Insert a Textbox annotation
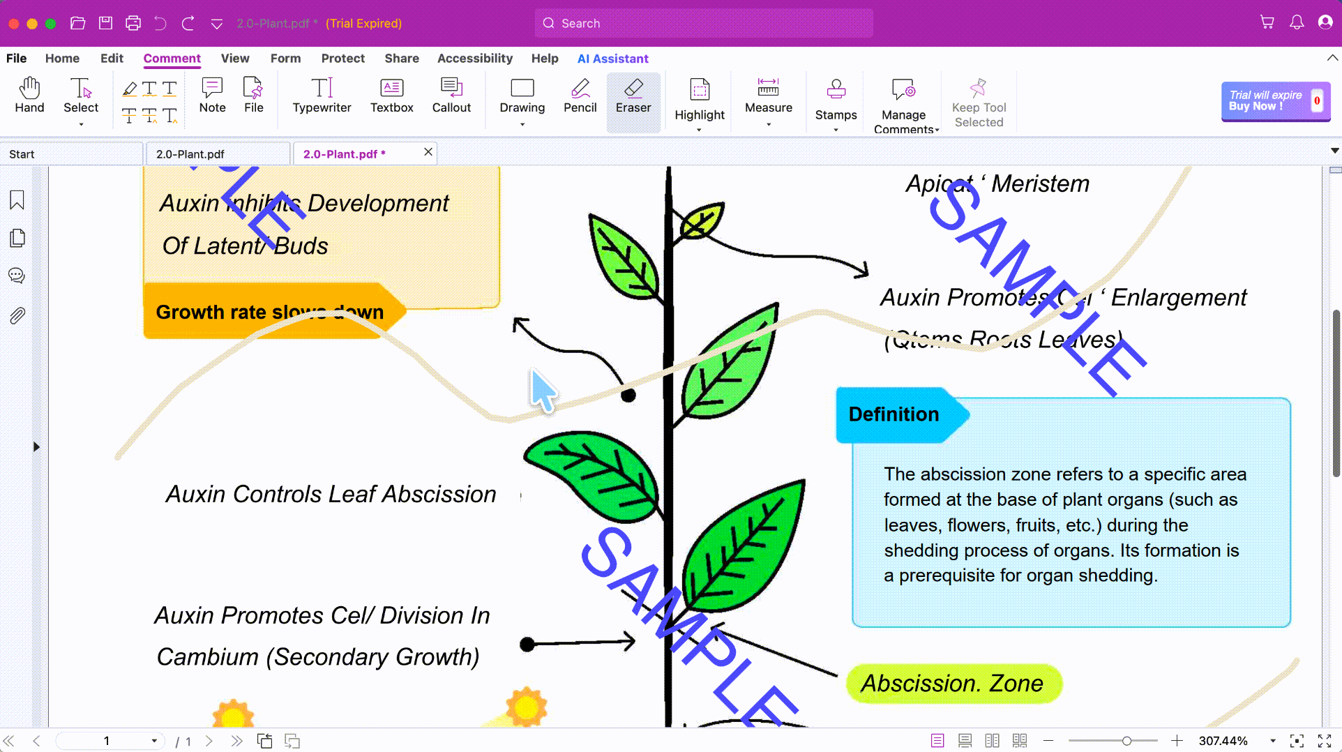Image resolution: width=1342 pixels, height=752 pixels. coord(391,96)
